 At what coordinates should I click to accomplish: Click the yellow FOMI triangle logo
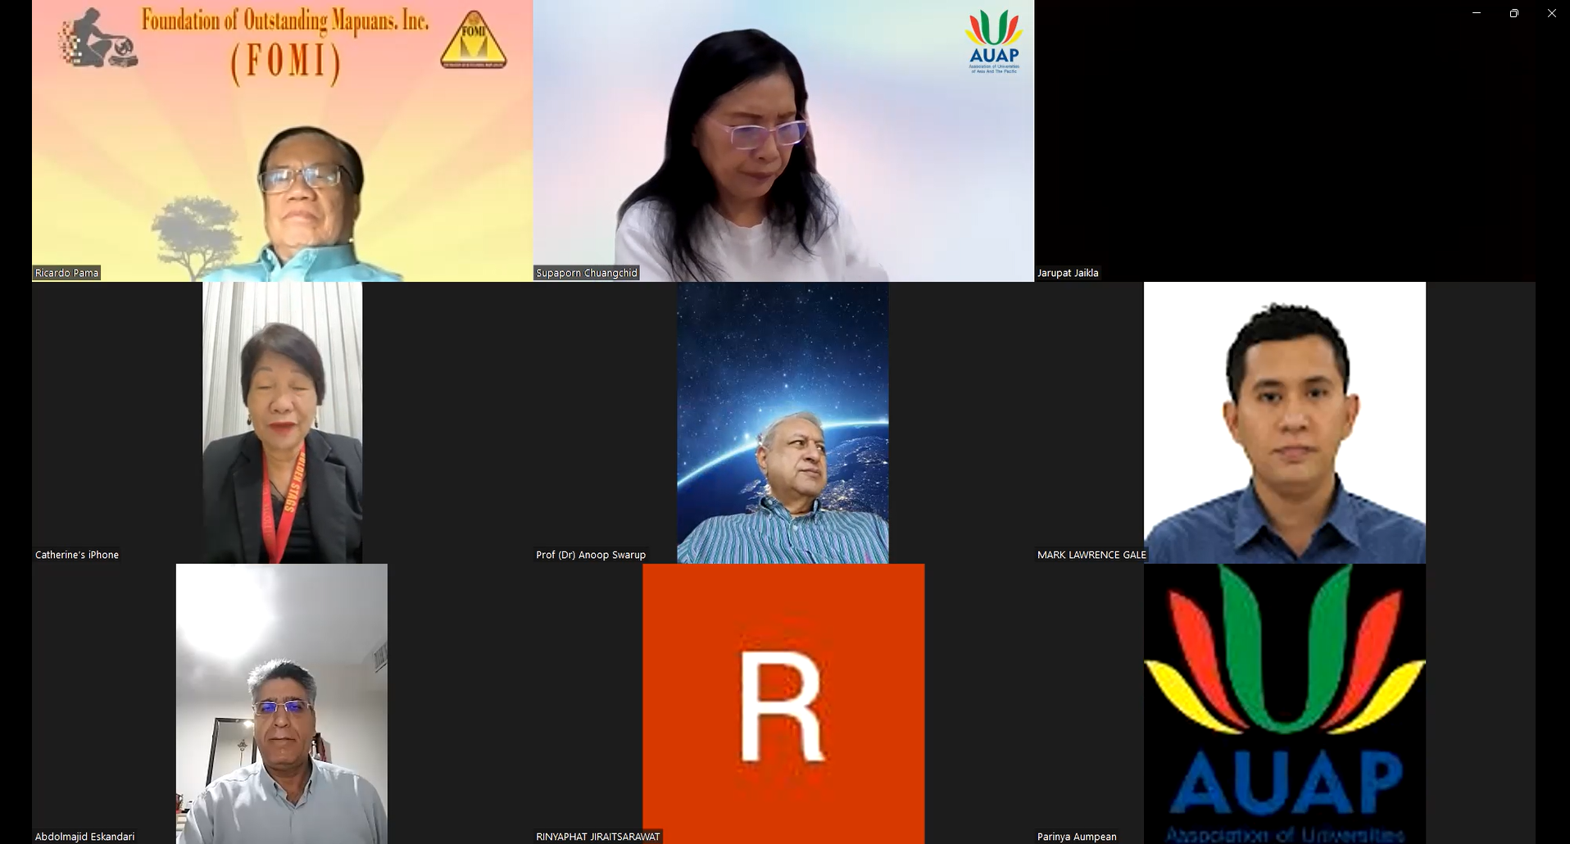click(x=473, y=40)
